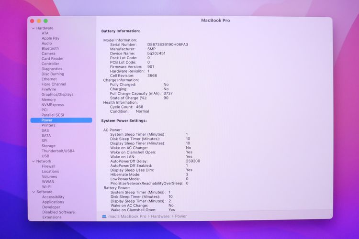Screen dimensions: 359x239
Task: Show Memory details
Action: (x=48, y=100)
